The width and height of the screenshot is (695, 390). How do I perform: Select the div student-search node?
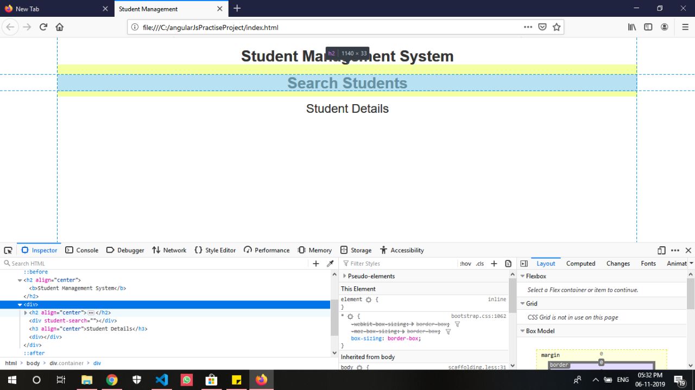coord(73,321)
